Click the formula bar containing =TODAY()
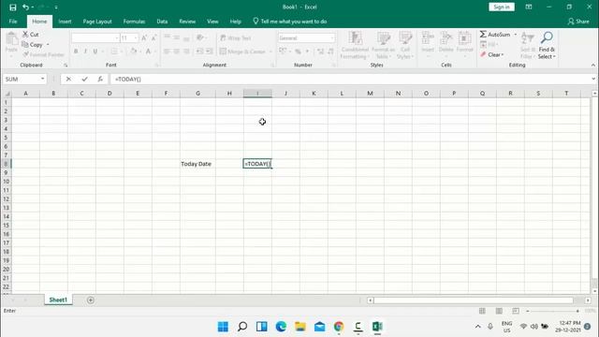The height and width of the screenshot is (337, 599). [x=349, y=79]
